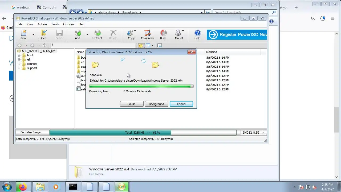Click the Add files toolbar icon
This screenshot has width=341, height=192.
click(78, 35)
